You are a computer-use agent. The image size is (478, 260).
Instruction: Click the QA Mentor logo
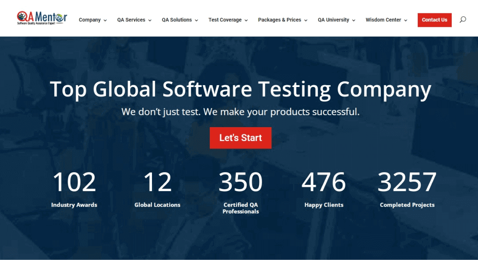[42, 19]
